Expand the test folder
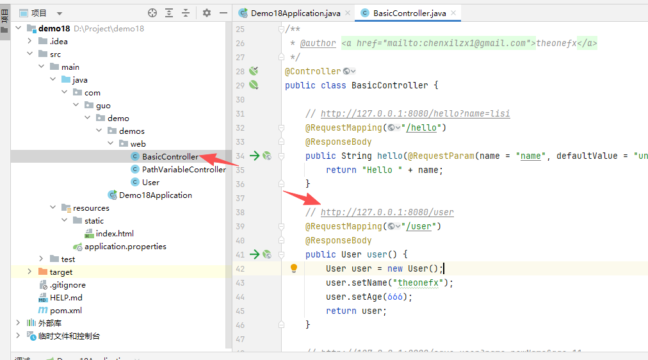This screenshot has height=360, width=648. click(x=42, y=259)
